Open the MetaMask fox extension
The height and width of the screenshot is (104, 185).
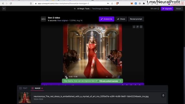[x=132, y=3]
